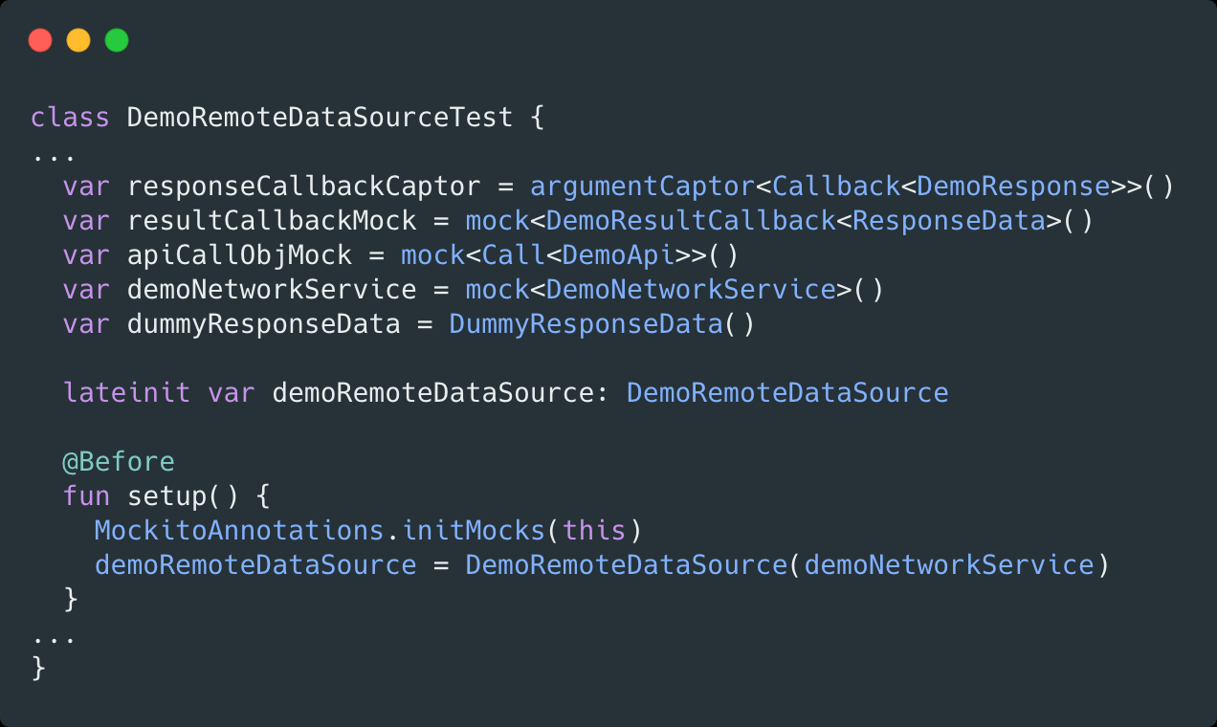The height and width of the screenshot is (727, 1217).
Task: Click the green maximize window dot
Action: pos(117,40)
